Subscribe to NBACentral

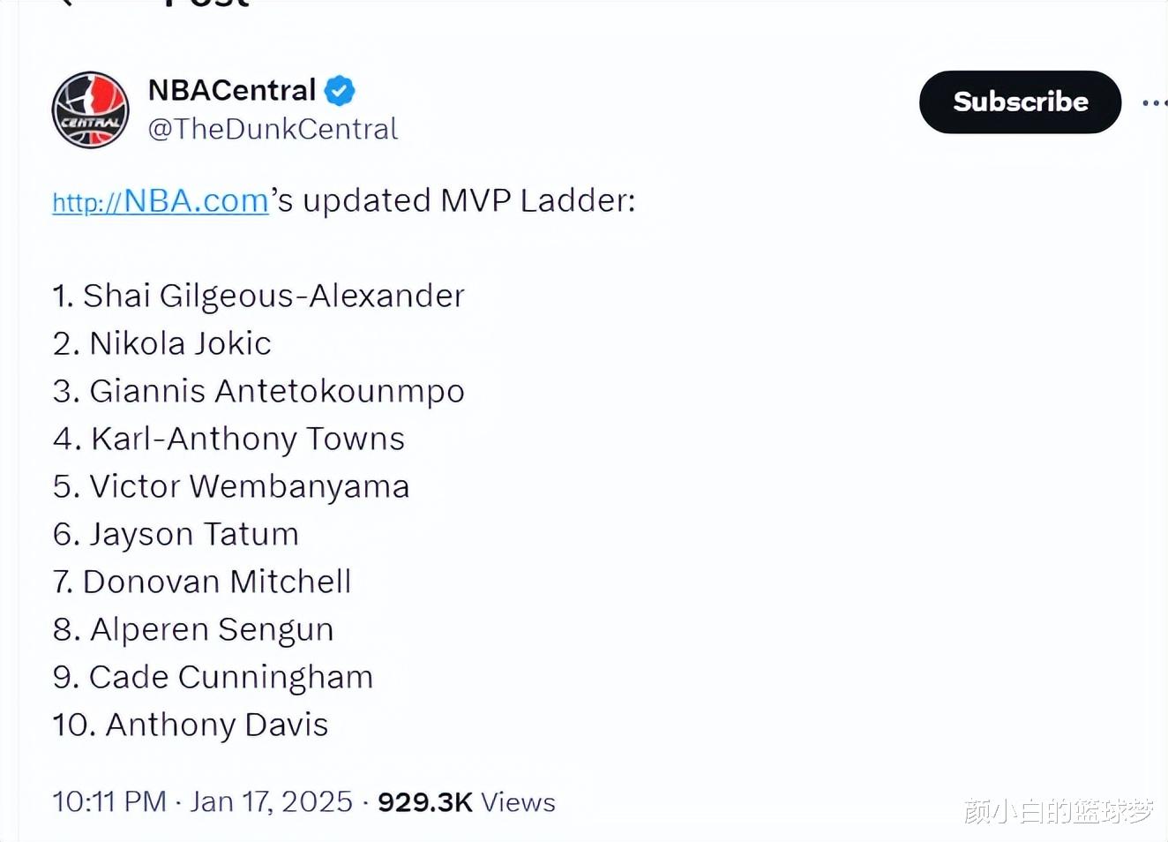(1020, 102)
